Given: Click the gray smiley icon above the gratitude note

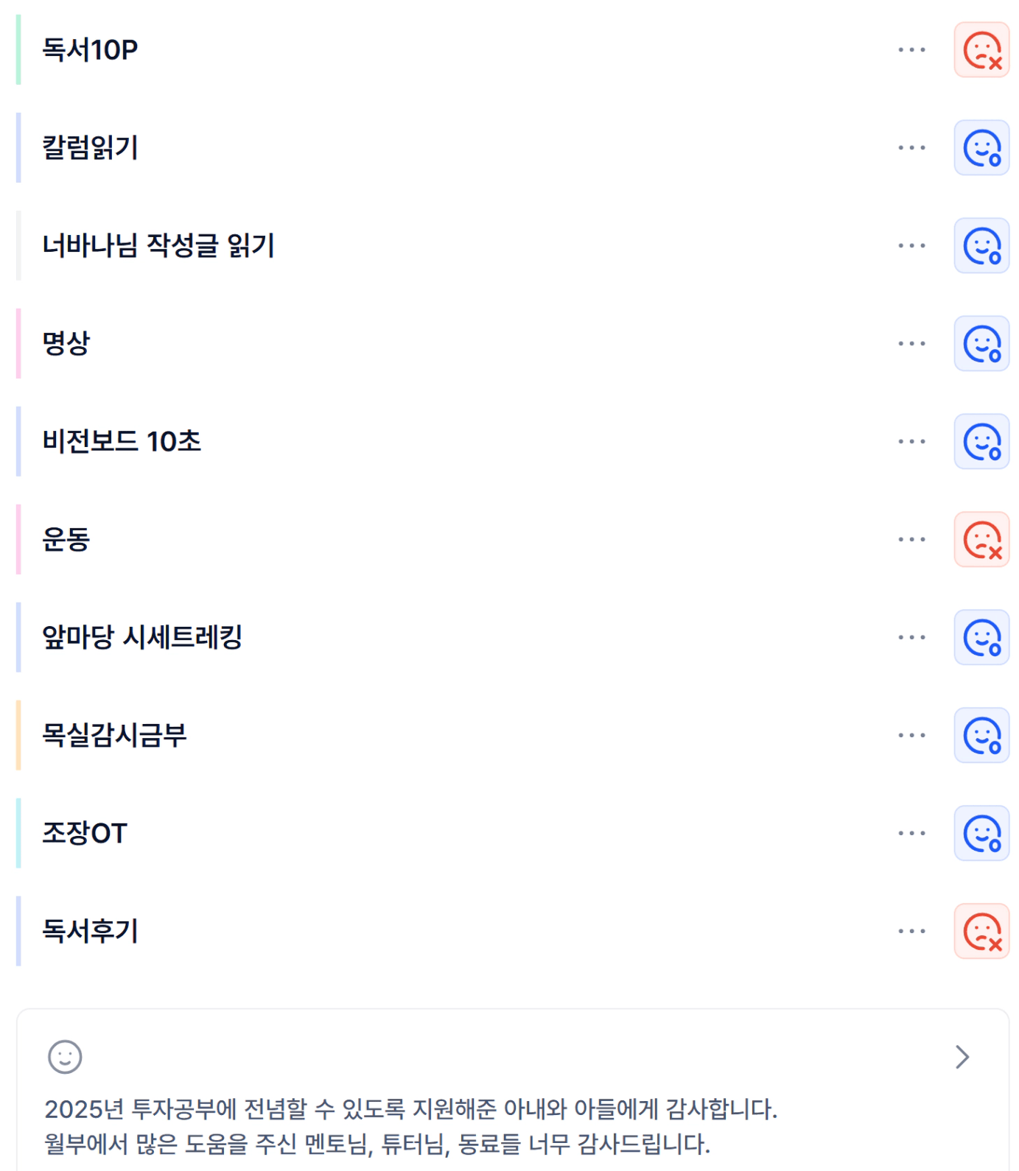Looking at the screenshot, I should point(65,1057).
